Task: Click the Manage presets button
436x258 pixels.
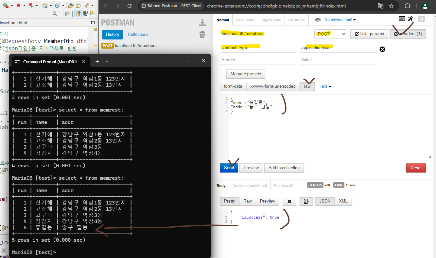Action: 246,74
